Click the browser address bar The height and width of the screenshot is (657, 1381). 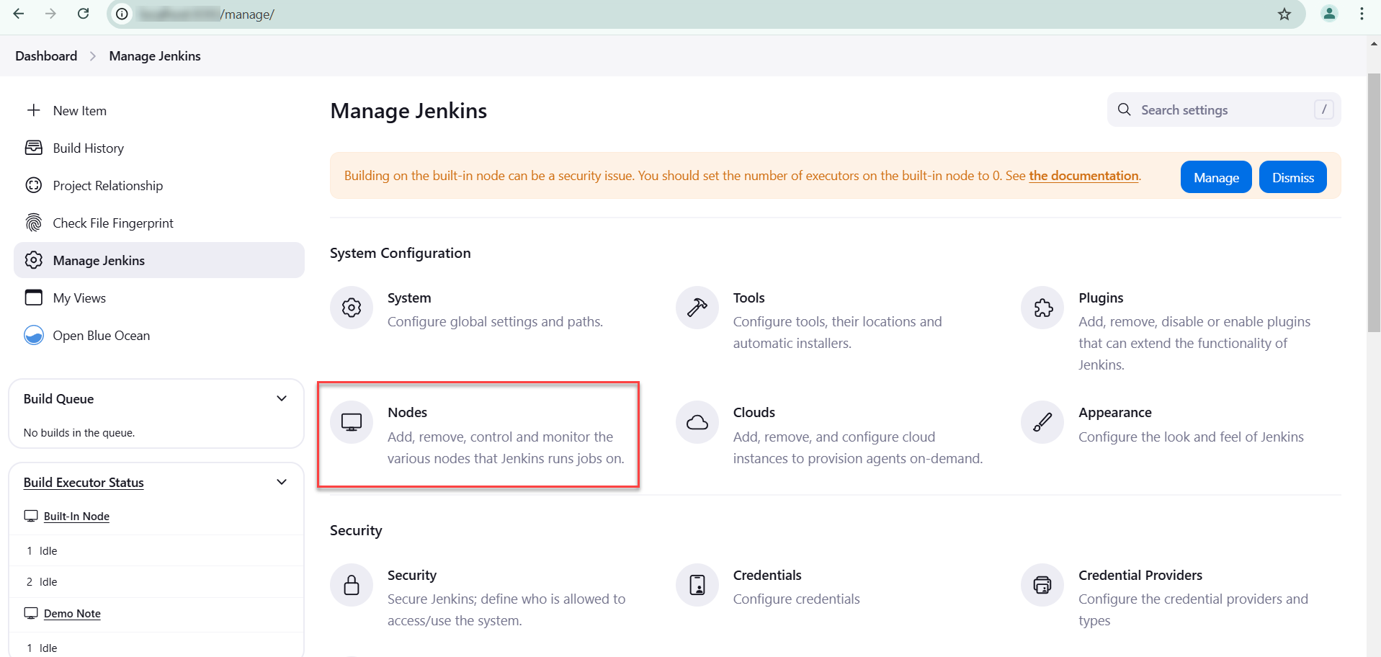click(706, 14)
